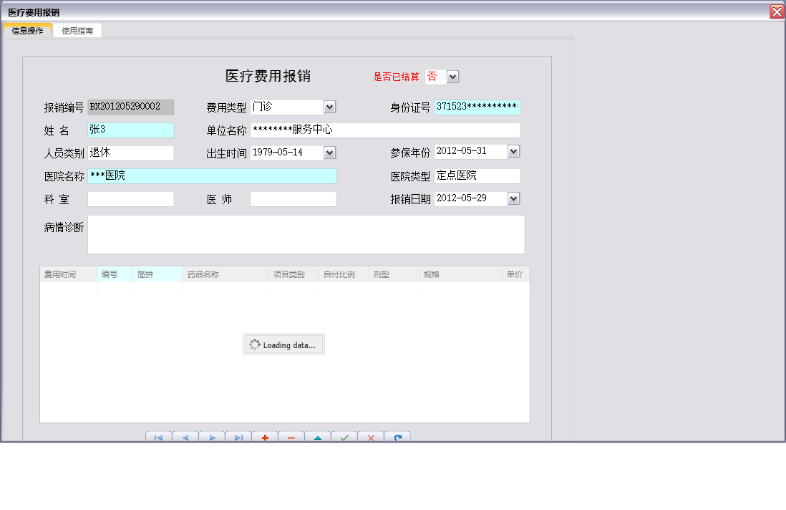
Task: Post changes with the checkmark icon
Action: pos(344,436)
